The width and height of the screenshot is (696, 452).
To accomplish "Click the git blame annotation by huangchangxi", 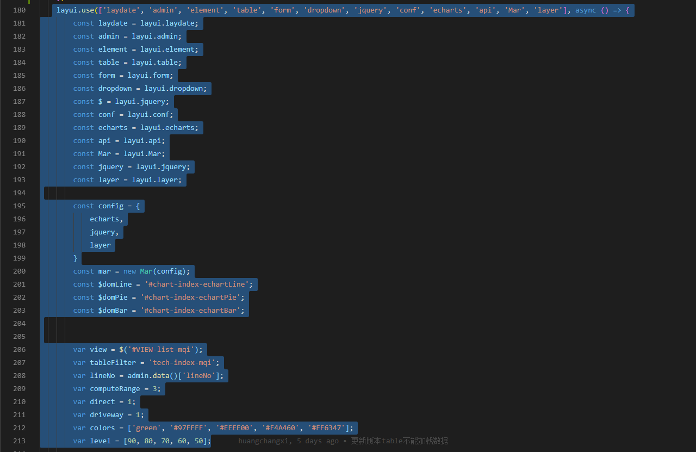I will (343, 441).
